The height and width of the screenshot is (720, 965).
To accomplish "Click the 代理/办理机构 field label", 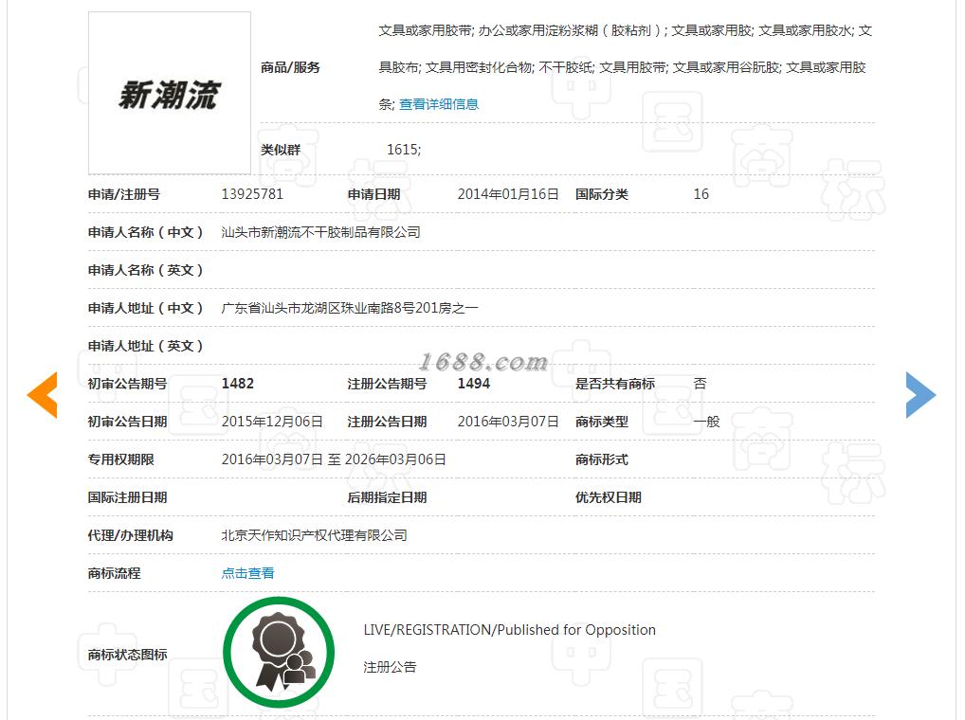I will point(131,535).
